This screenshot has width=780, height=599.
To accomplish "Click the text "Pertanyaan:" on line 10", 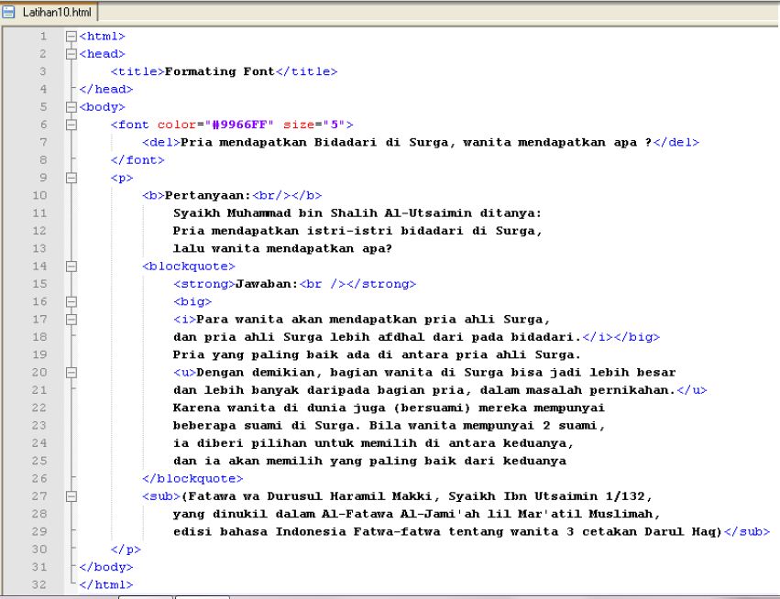I will [x=208, y=195].
